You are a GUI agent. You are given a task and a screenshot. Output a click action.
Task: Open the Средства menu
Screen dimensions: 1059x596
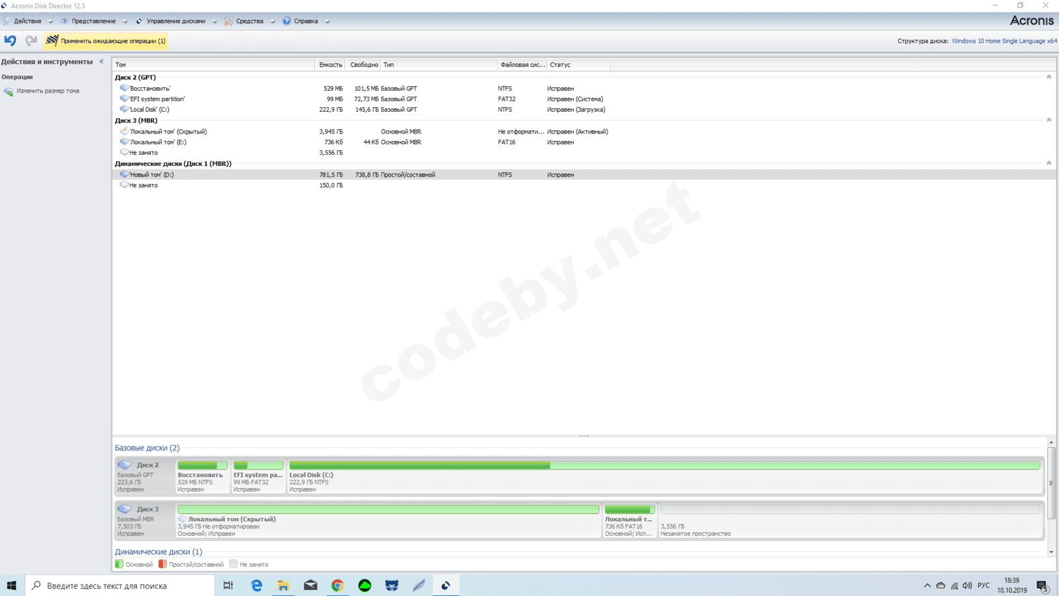(x=249, y=21)
